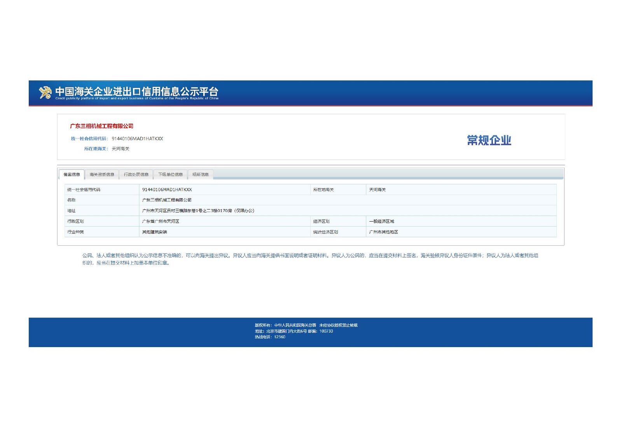Switch to the 场所信息 tab
622x440 pixels.
[x=201, y=175]
